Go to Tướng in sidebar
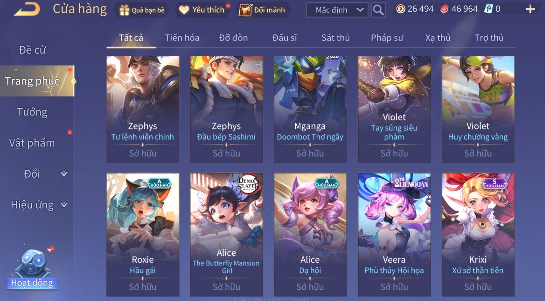The height and width of the screenshot is (301, 545). tap(32, 112)
